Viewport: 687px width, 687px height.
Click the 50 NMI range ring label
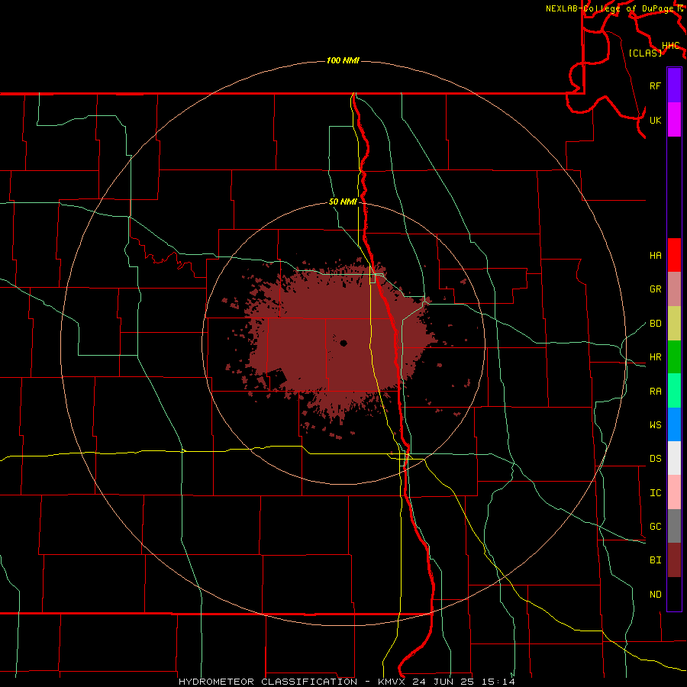(x=343, y=202)
